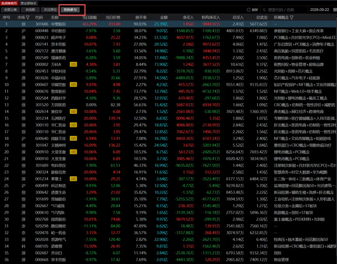Click the 3日 badge on 华媒控股 row
This screenshot has height=264, width=337.
pos(73,85)
